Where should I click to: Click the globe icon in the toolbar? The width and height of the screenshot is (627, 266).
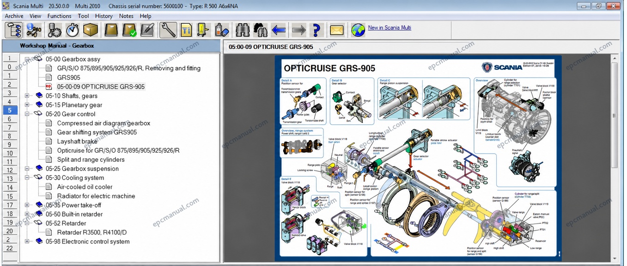358,30
